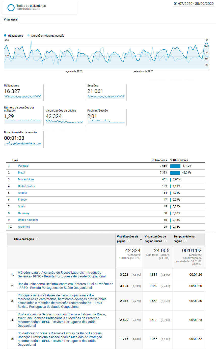Click the Mozambique country link
The image size is (216, 349).
coord(26,179)
